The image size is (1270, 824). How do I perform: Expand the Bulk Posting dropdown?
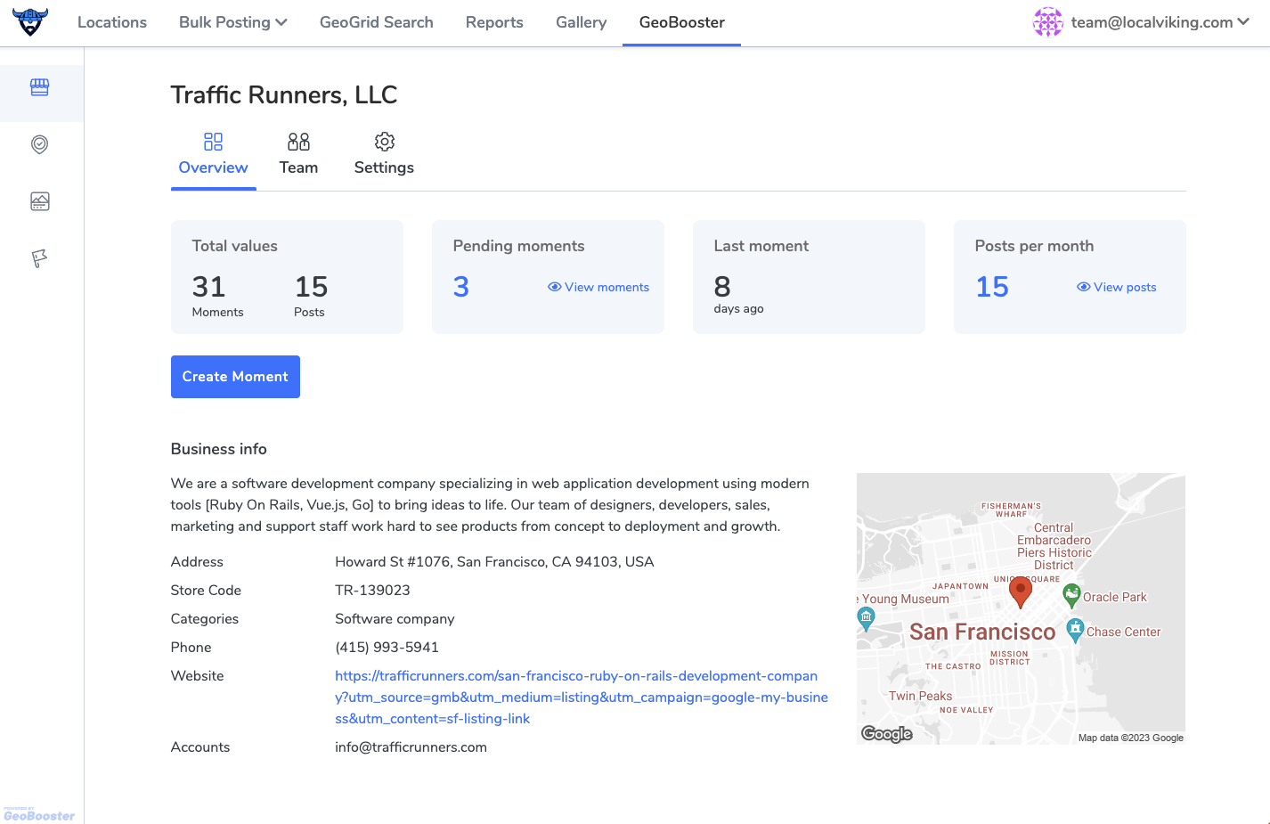(232, 21)
